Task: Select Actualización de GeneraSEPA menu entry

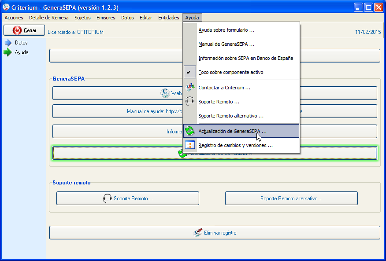Action: click(x=241, y=131)
